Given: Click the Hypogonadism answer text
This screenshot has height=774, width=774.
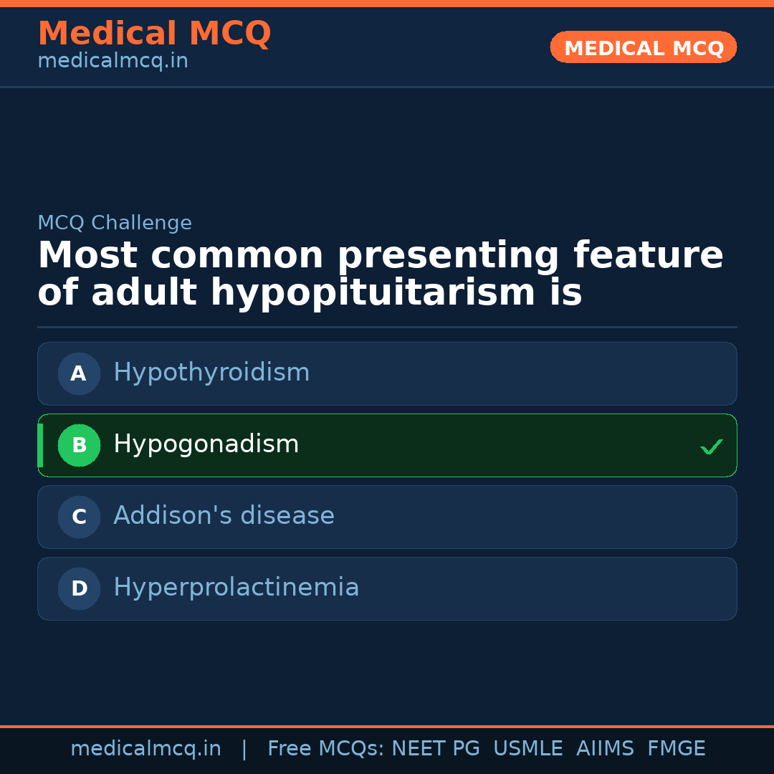Looking at the screenshot, I should pos(206,444).
